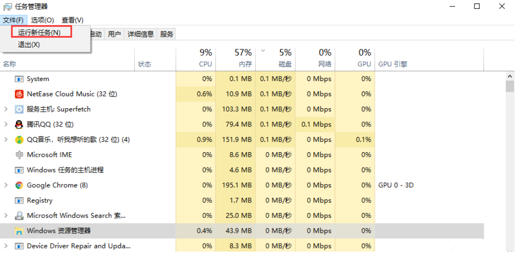Click the vertical scrollbar up arrow

click(x=510, y=76)
